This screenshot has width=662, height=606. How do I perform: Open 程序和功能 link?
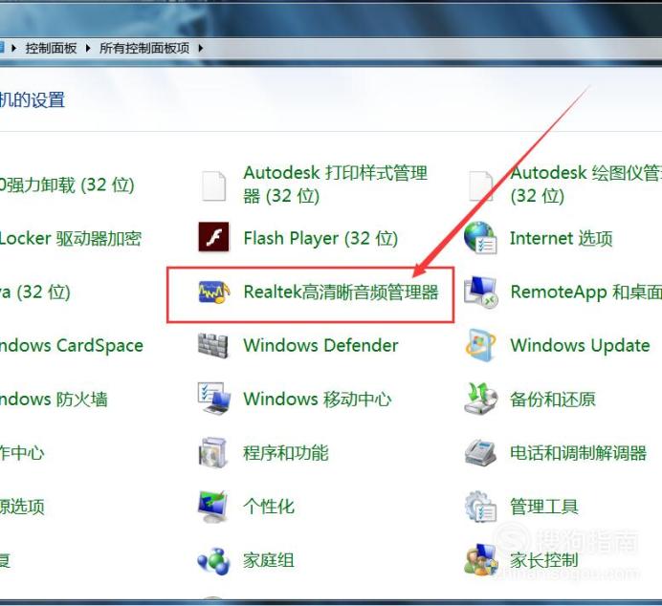(286, 453)
